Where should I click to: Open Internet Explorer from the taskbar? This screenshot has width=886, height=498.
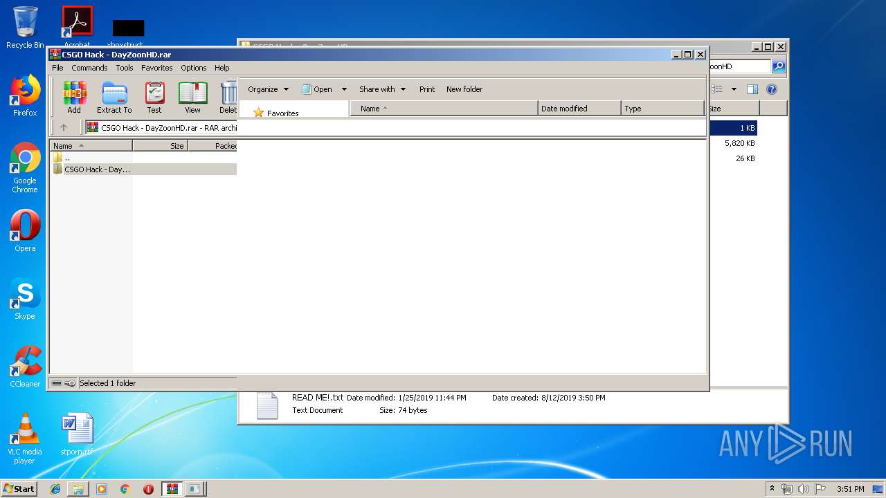(x=55, y=488)
